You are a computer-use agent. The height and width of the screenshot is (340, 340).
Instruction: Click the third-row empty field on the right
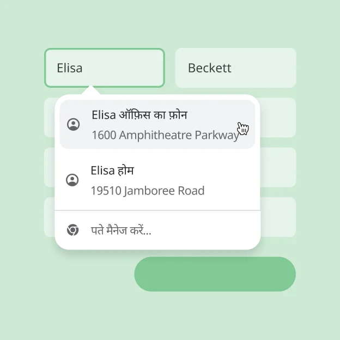click(x=279, y=167)
